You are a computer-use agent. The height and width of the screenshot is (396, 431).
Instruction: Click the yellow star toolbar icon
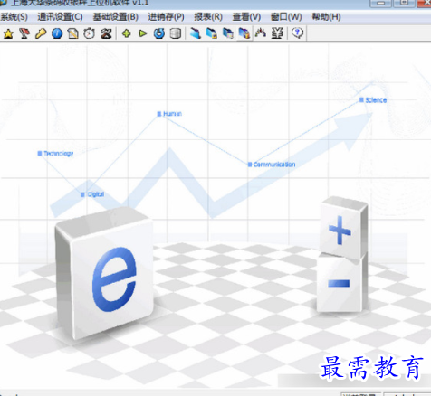[8, 33]
